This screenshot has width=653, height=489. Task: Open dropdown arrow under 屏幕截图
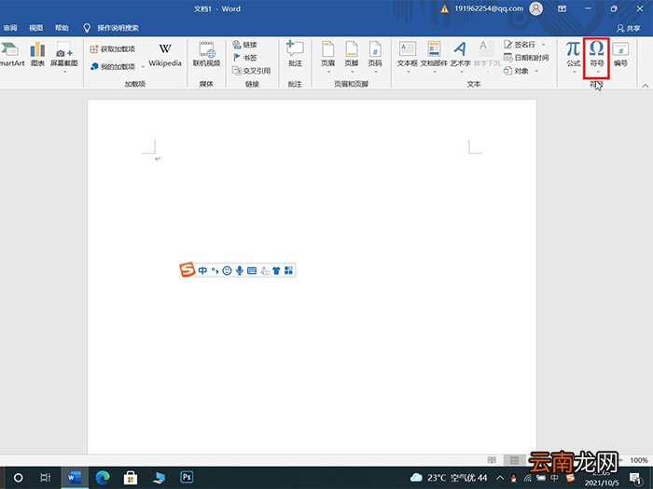pyautogui.click(x=64, y=73)
